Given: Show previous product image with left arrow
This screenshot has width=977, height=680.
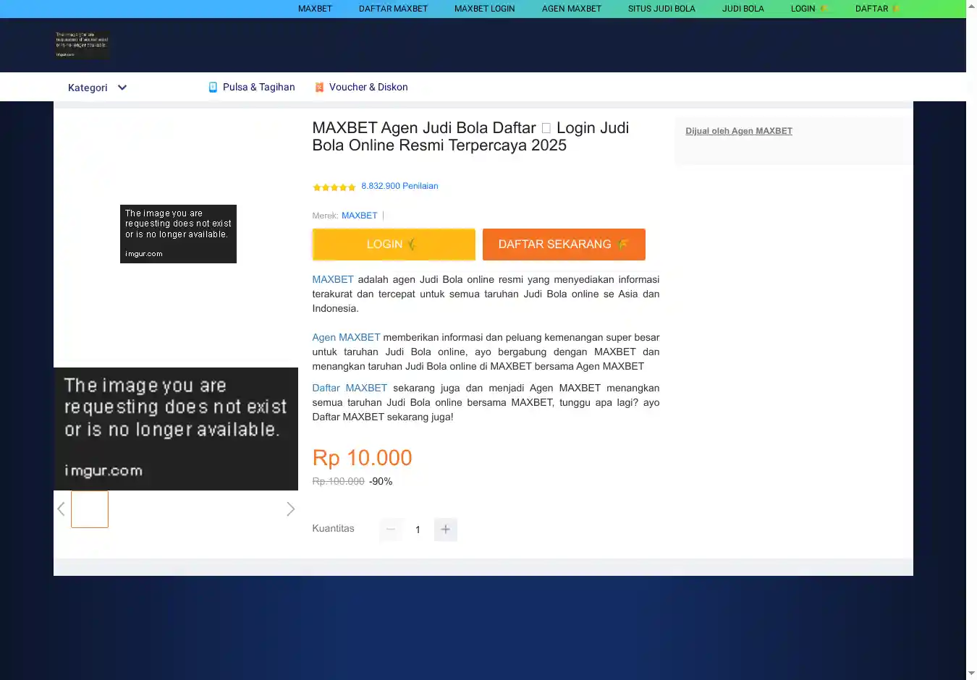Looking at the screenshot, I should 62,509.
